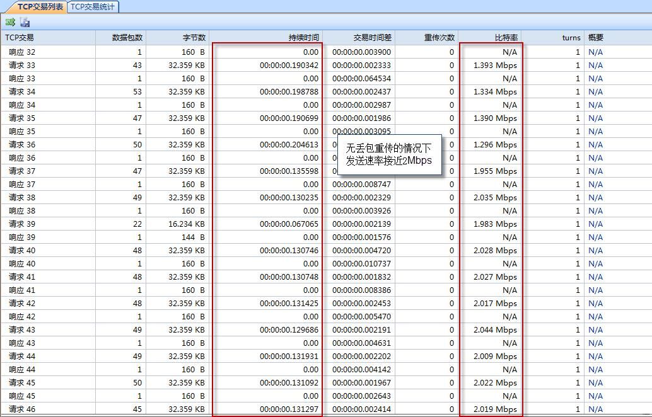Sort rows by 字节数 column header
This screenshot has width=652, height=417.
(x=194, y=38)
